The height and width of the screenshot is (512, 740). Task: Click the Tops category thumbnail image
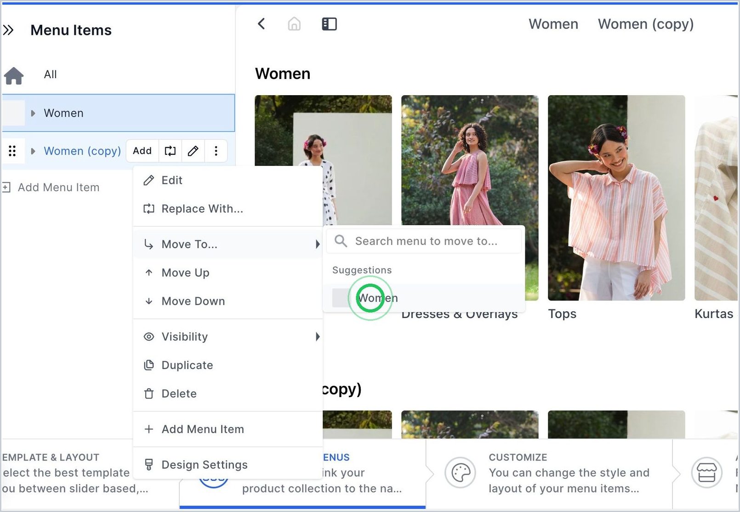(616, 198)
